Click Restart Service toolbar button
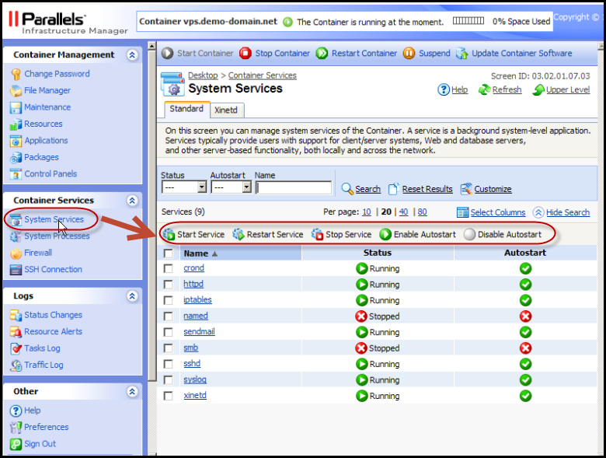The height and width of the screenshot is (458, 606). (268, 234)
